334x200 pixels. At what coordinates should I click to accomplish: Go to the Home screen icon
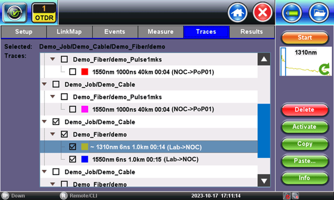pos(237,12)
